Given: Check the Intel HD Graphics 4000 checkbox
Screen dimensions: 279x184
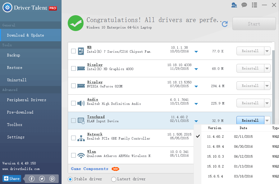Looking at the screenshot, I should point(74,69).
